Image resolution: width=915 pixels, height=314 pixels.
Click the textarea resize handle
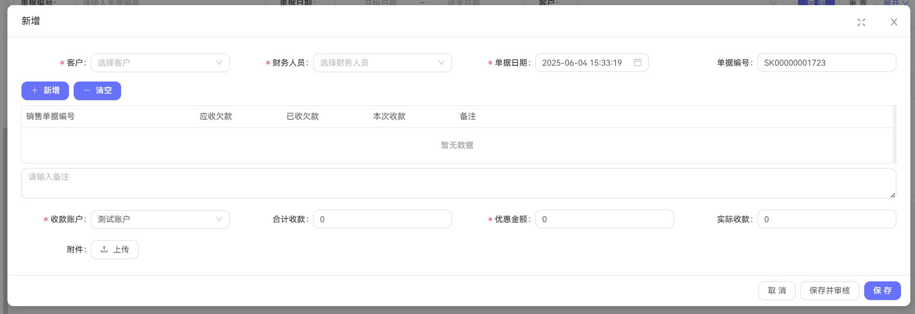[893, 195]
